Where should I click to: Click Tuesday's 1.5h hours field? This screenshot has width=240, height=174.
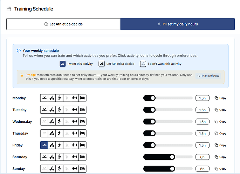202,110
